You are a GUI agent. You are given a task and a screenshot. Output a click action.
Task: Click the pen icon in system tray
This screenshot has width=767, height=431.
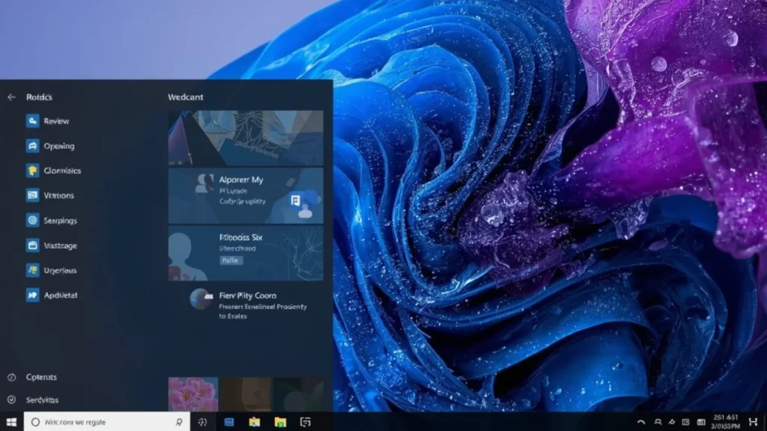672,422
